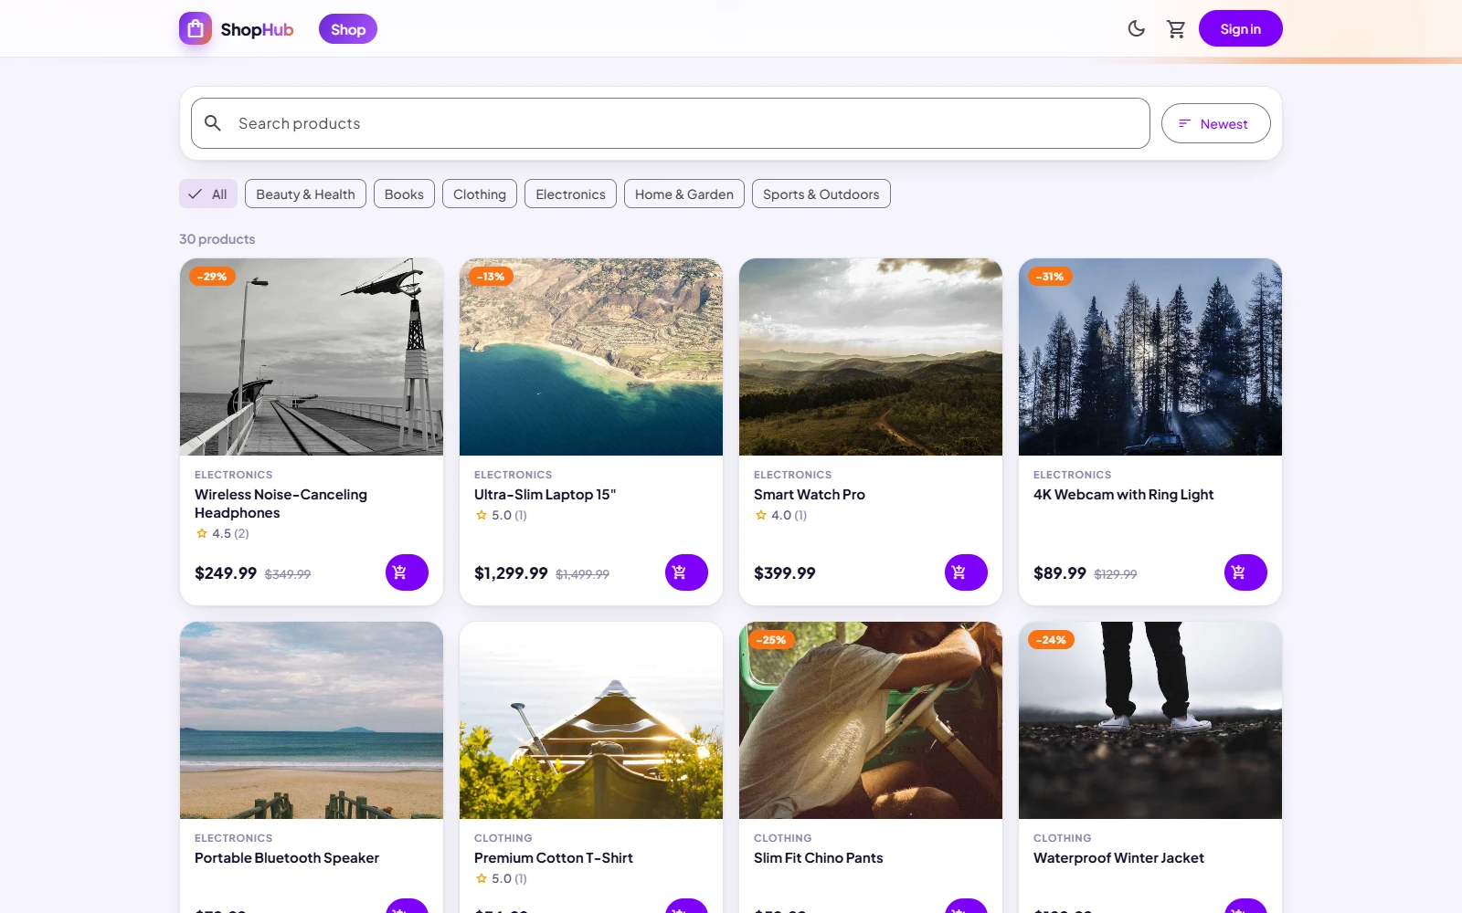Click Wireless Noise-Canceling Headphones title
Image resolution: width=1462 pixels, height=913 pixels.
click(x=281, y=504)
